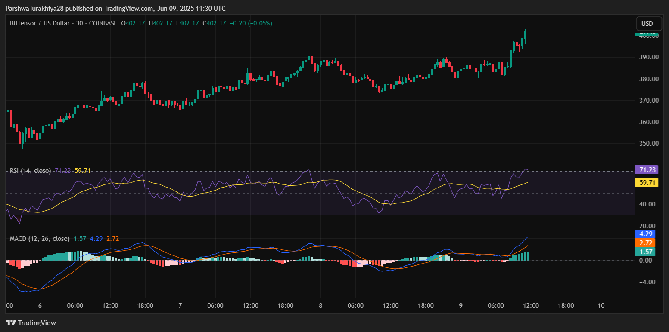Click the Bittensor / US Dollar symbol title
Viewport: 669px width, 332px height.
point(40,23)
